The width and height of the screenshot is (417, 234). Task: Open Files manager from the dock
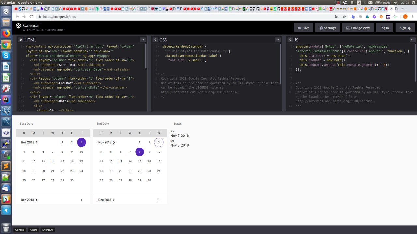click(x=6, y=22)
